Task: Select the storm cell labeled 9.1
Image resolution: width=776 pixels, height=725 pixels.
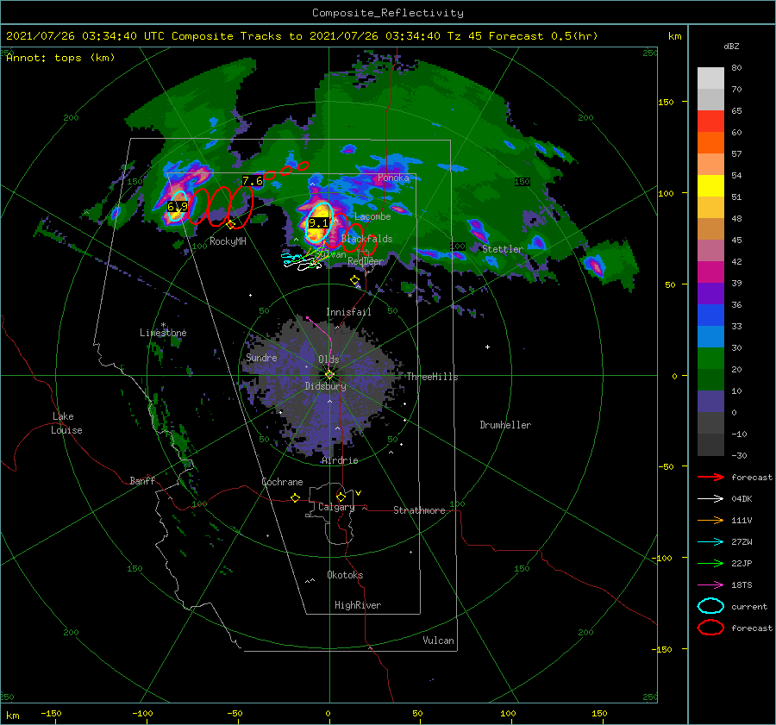Action: (x=317, y=222)
